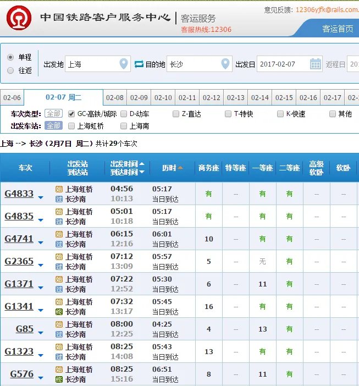Click pass-through icon for G4833 长沙南
This screenshot has height=386, width=359.
coord(59,199)
